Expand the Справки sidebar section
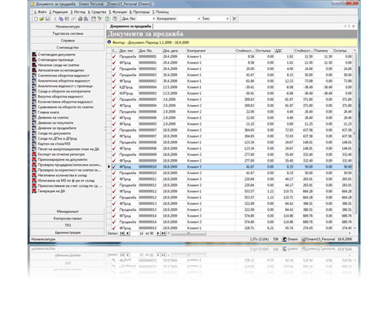Screen dimensions: 388x310 click(x=67, y=41)
